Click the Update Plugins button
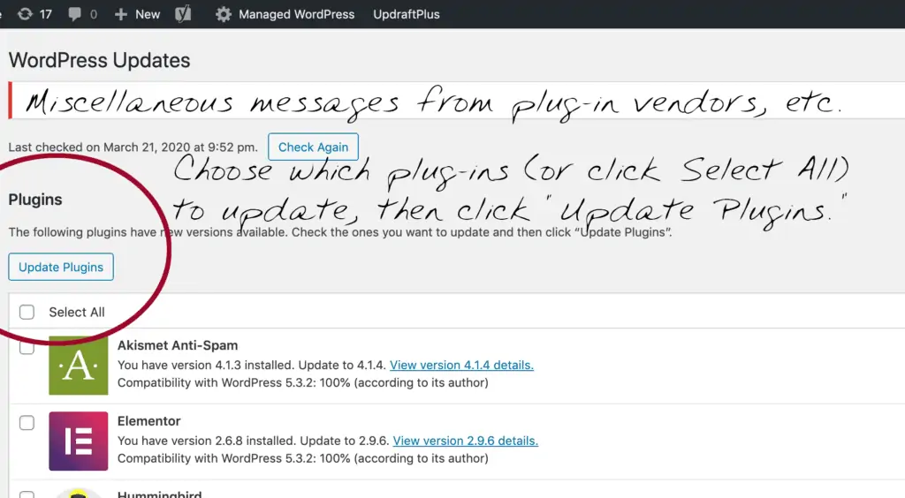This screenshot has width=905, height=498. click(61, 267)
